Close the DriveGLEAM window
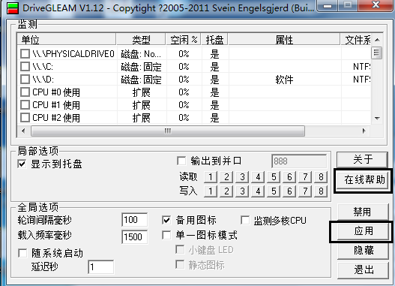This screenshot has height=286, width=395. click(x=376, y=5)
